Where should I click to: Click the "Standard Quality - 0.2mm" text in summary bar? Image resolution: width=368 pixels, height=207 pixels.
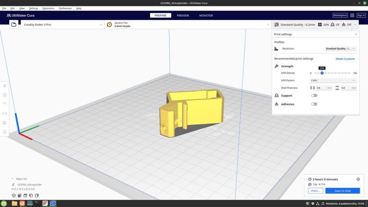[298, 24]
